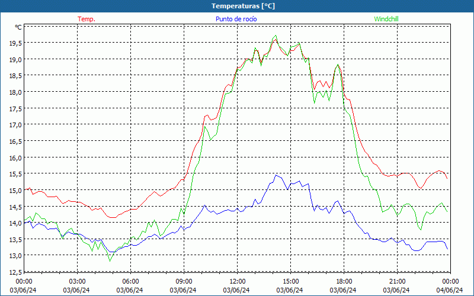Click the 06:00 time axis label
Image resolution: width=474 pixels, height=296 pixels.
[x=130, y=282]
